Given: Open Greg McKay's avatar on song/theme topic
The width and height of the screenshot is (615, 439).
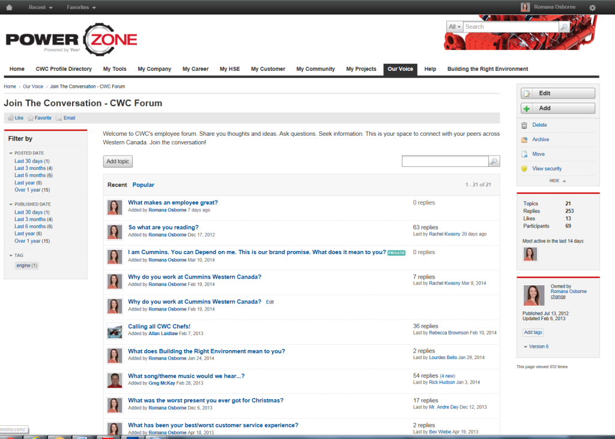Looking at the screenshot, I should [115, 380].
